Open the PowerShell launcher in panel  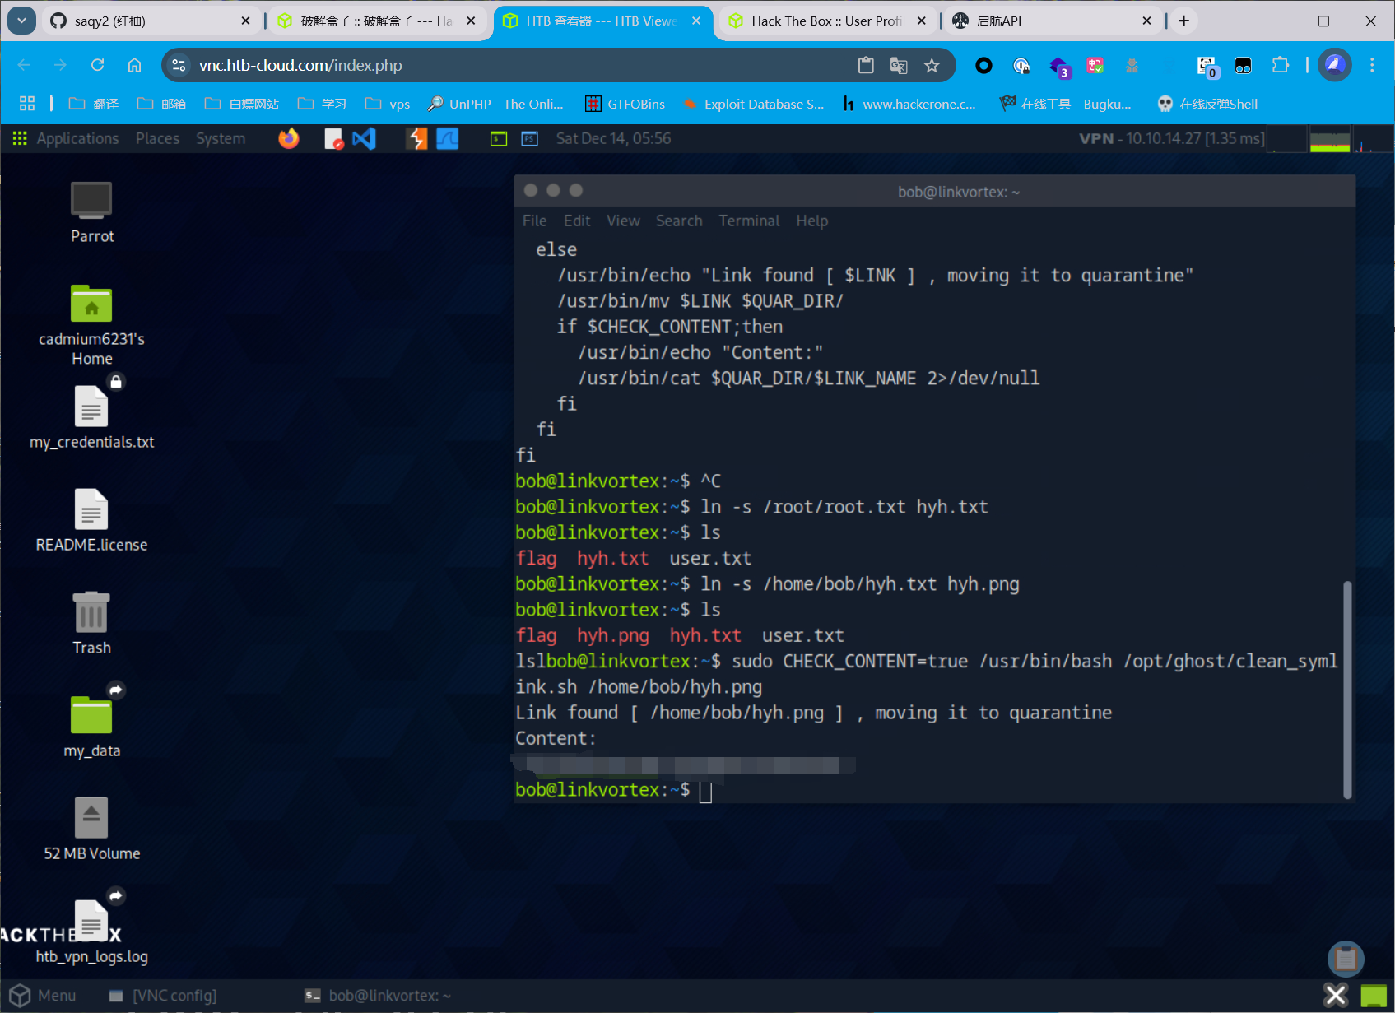[x=529, y=138]
